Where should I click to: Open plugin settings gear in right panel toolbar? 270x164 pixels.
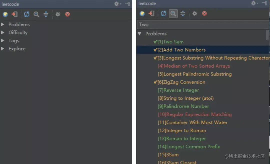click(194, 13)
